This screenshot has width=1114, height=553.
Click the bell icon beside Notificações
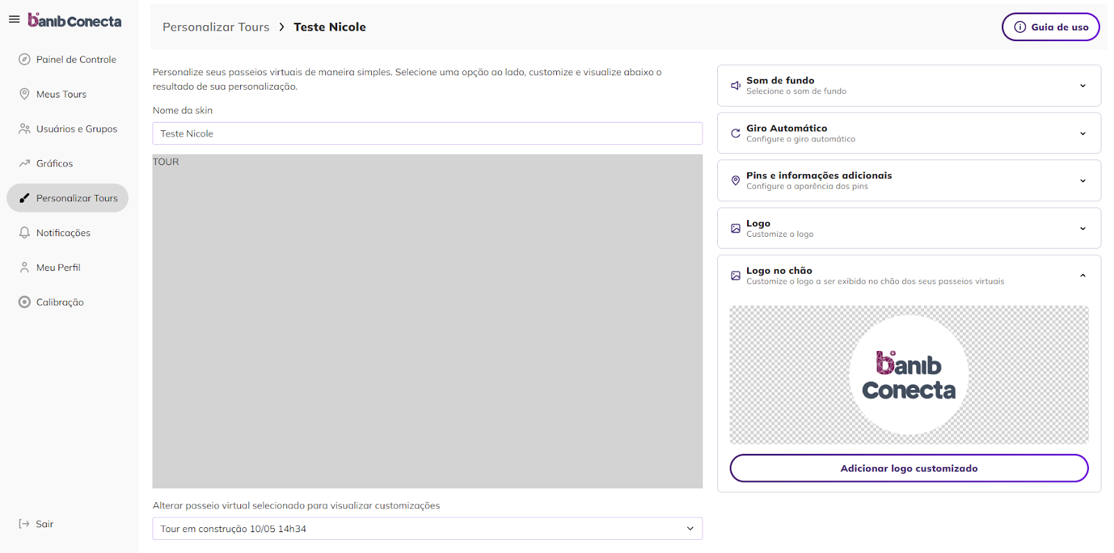point(24,233)
